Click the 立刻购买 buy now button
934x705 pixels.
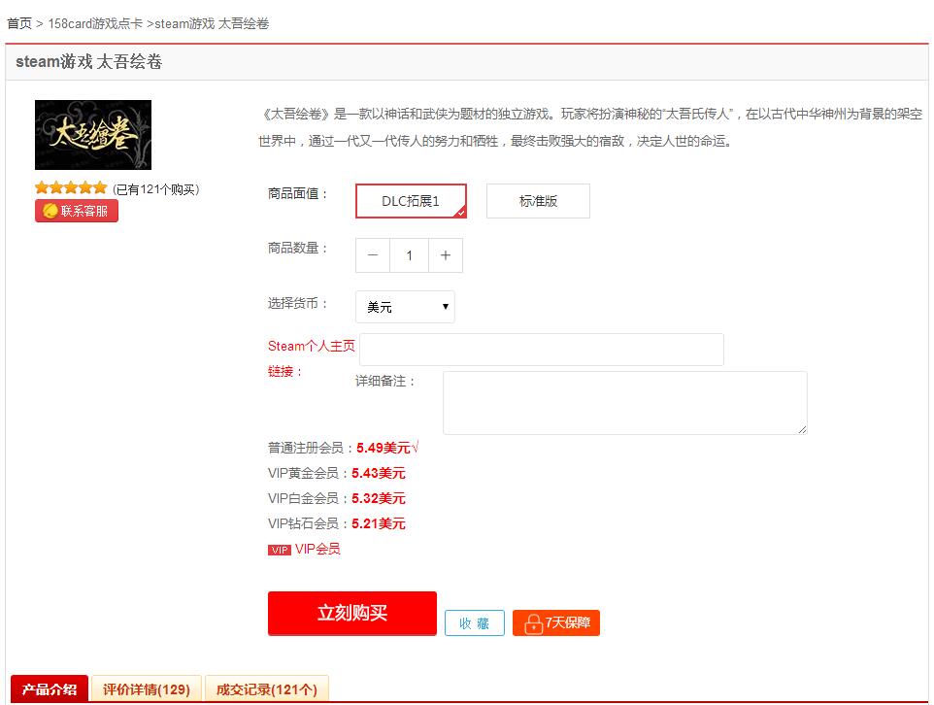pyautogui.click(x=352, y=613)
